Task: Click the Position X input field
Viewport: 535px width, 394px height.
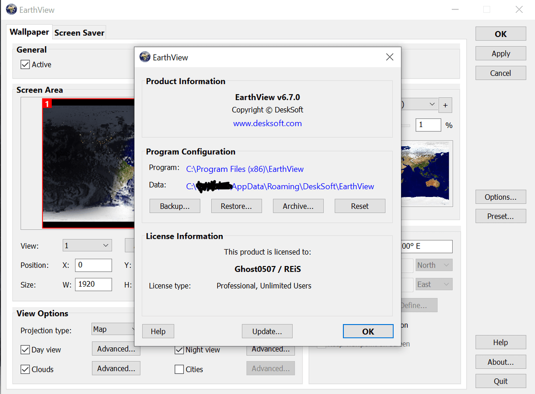Action: (94, 265)
